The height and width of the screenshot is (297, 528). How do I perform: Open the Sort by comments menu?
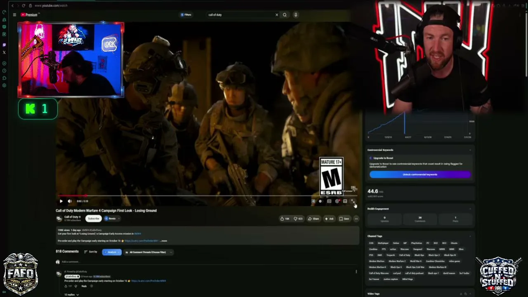pyautogui.click(x=91, y=252)
